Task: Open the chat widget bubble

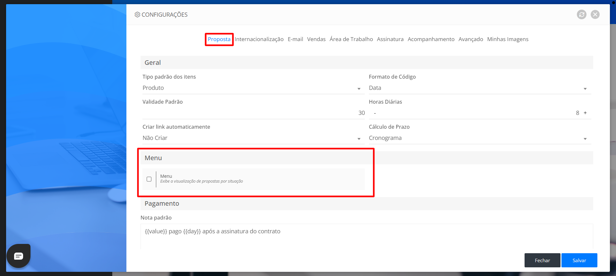Action: pyautogui.click(x=19, y=256)
